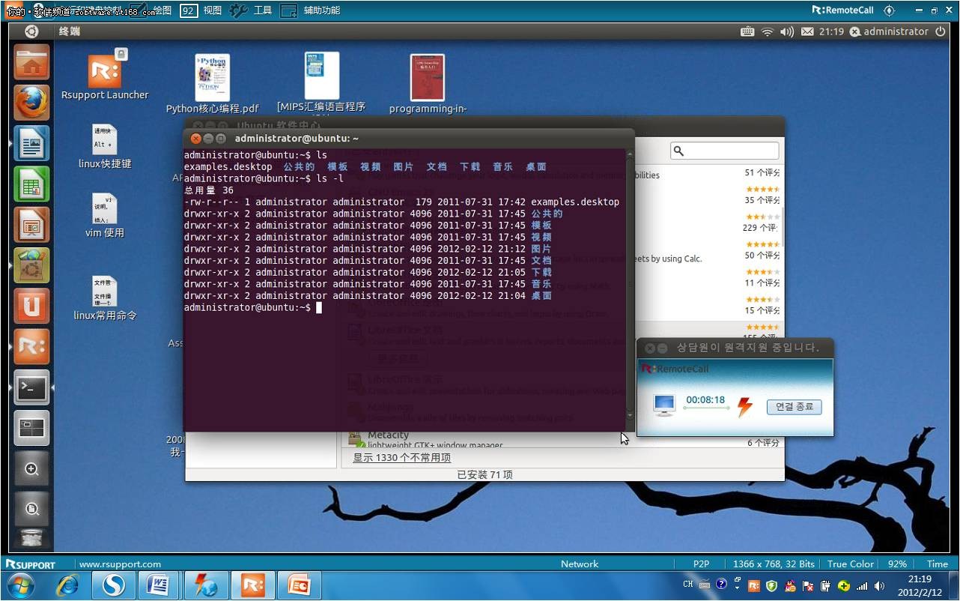Click the examples.desktop entry in ls -l listing
This screenshot has width=960, height=601.
[575, 202]
